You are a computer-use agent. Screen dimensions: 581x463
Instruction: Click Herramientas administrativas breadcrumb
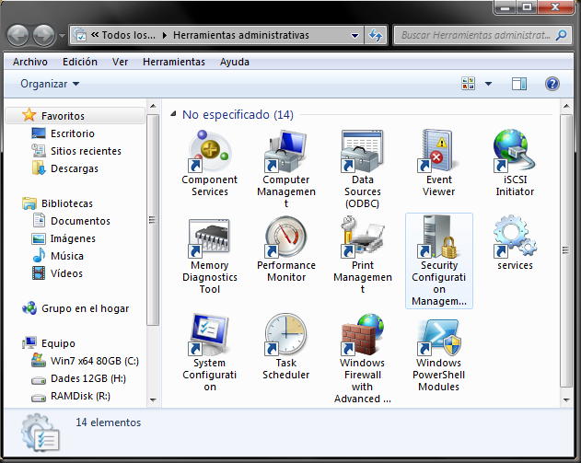pyautogui.click(x=241, y=35)
